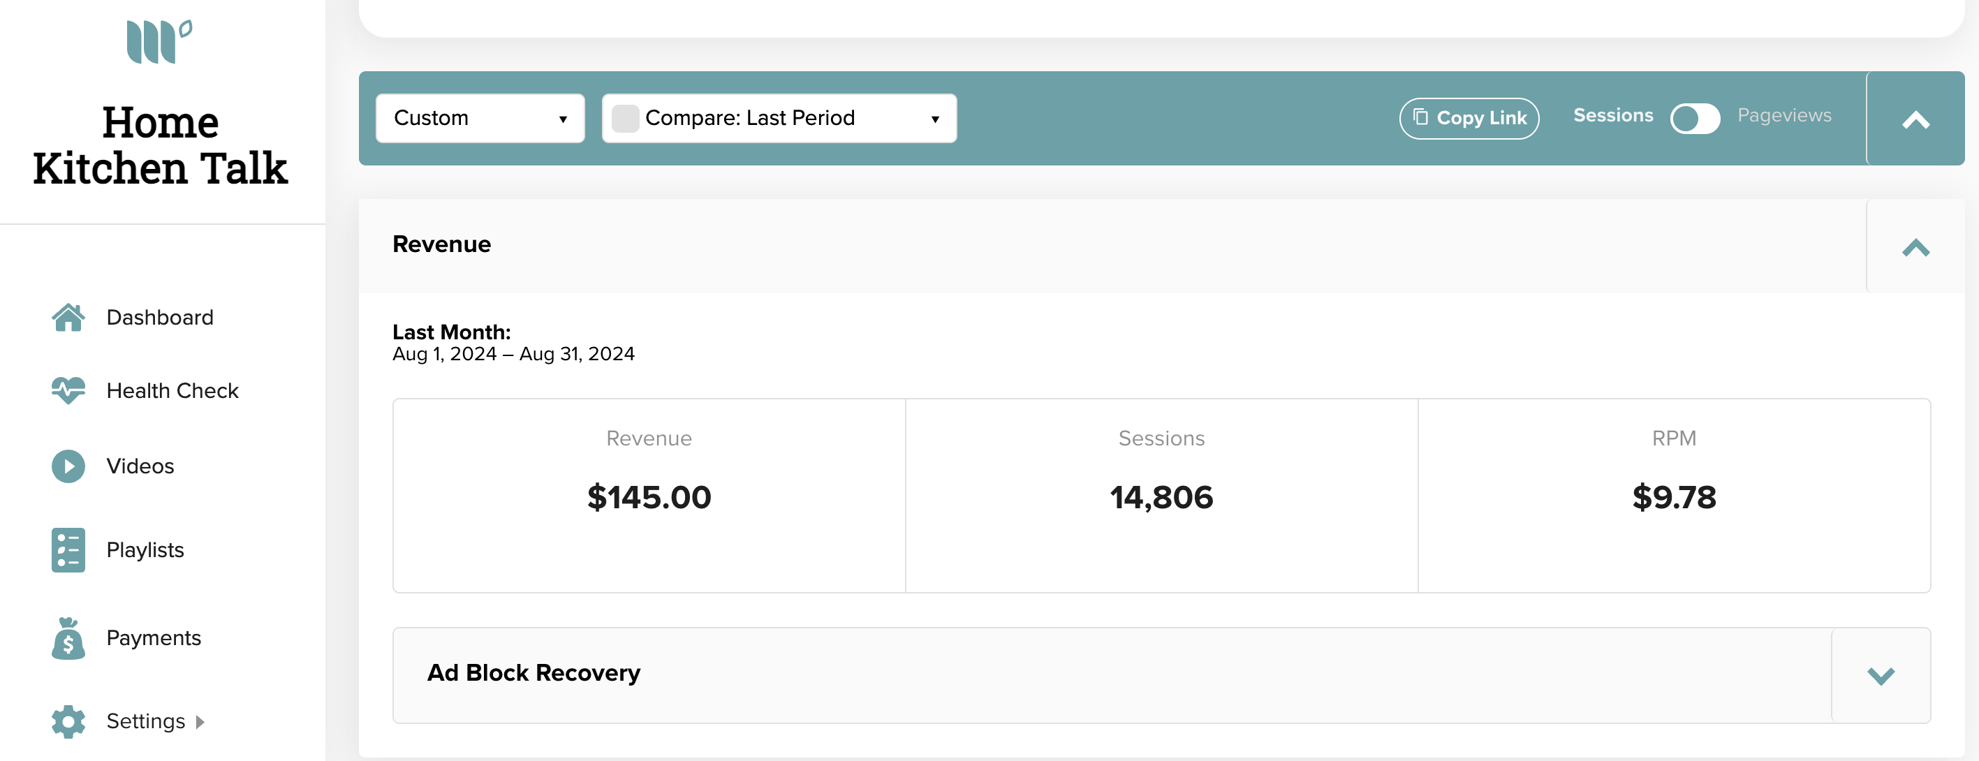The image size is (1979, 761).
Task: Open the Settings menu label
Action: [x=146, y=721]
